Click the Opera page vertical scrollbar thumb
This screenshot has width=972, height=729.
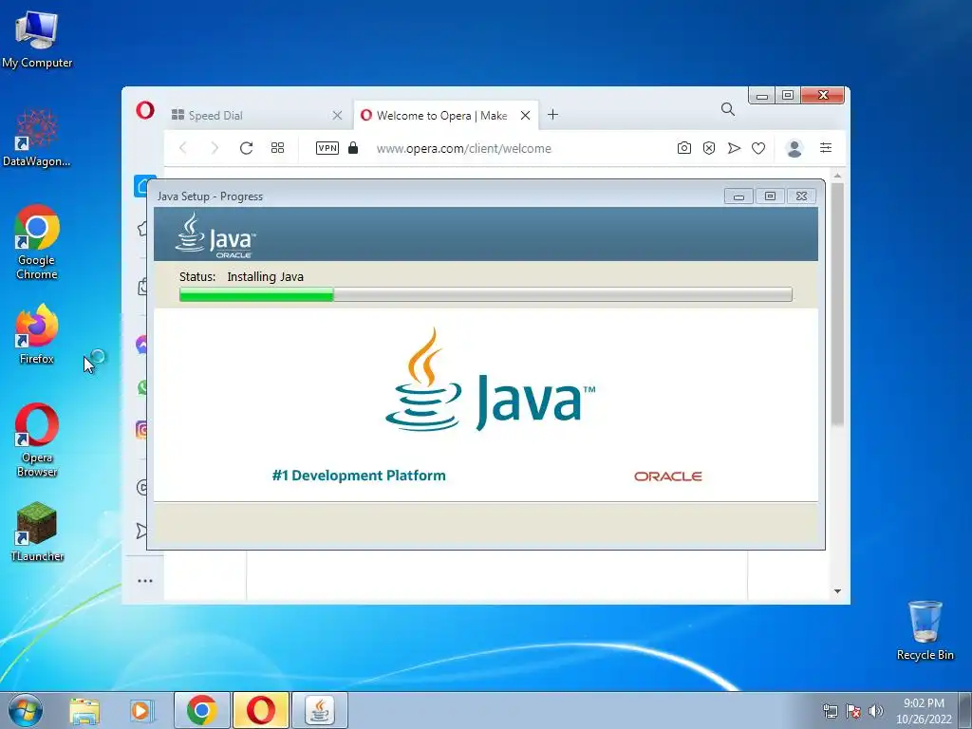pos(837,304)
